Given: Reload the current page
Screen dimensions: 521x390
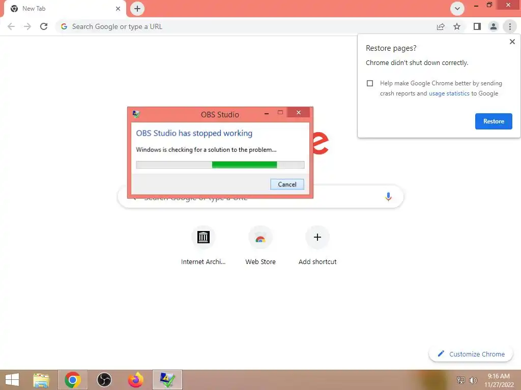Looking at the screenshot, I should pos(44,26).
